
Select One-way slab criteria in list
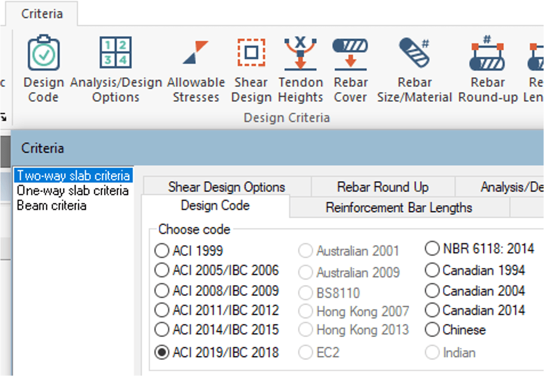point(72,190)
